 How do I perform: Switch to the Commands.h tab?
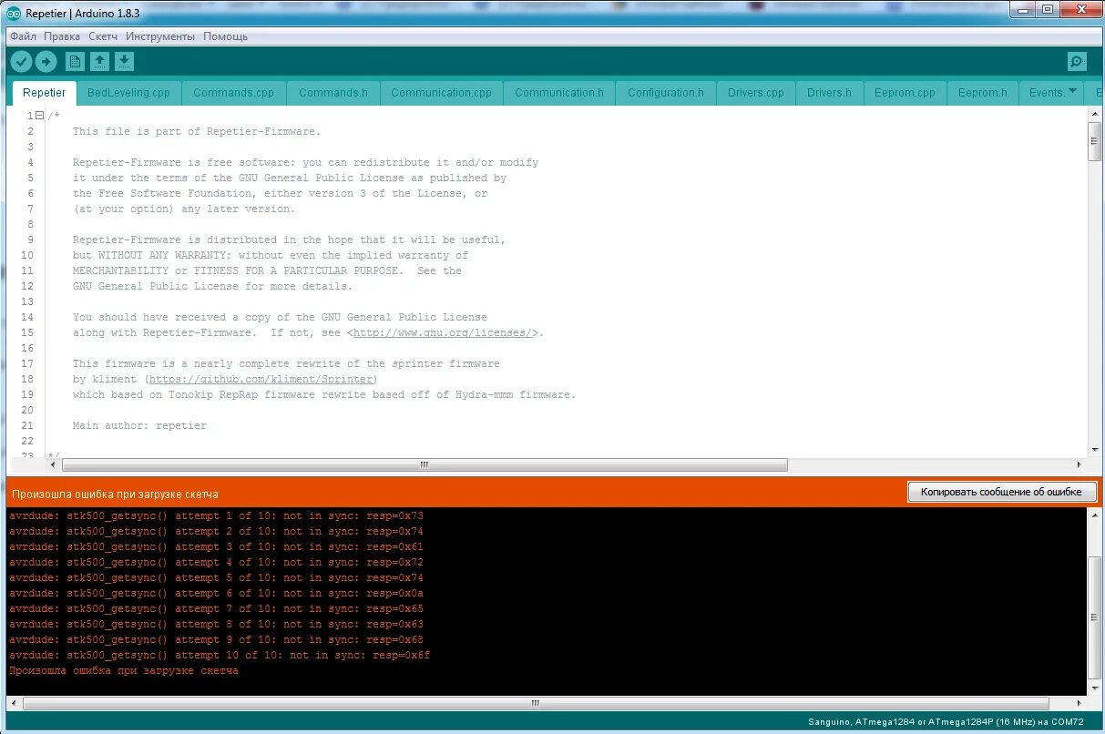click(x=333, y=93)
